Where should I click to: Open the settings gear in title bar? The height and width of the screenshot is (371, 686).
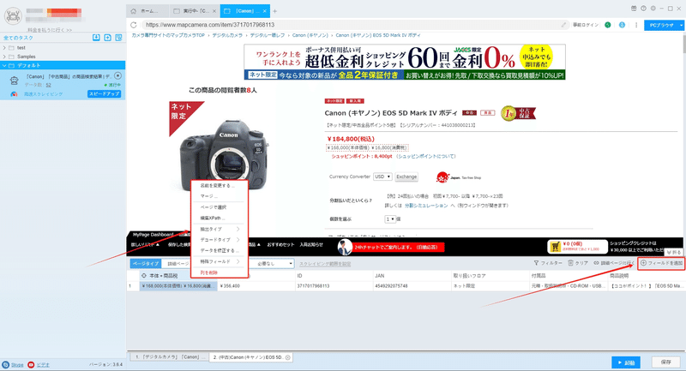point(653,9)
